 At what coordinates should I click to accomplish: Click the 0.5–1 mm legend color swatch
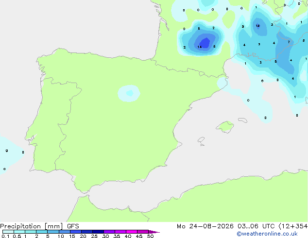[19, 232]
